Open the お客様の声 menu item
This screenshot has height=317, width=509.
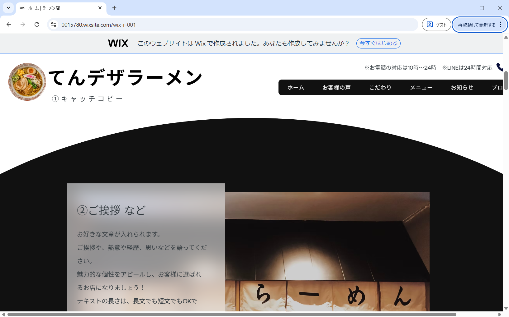[x=336, y=88]
